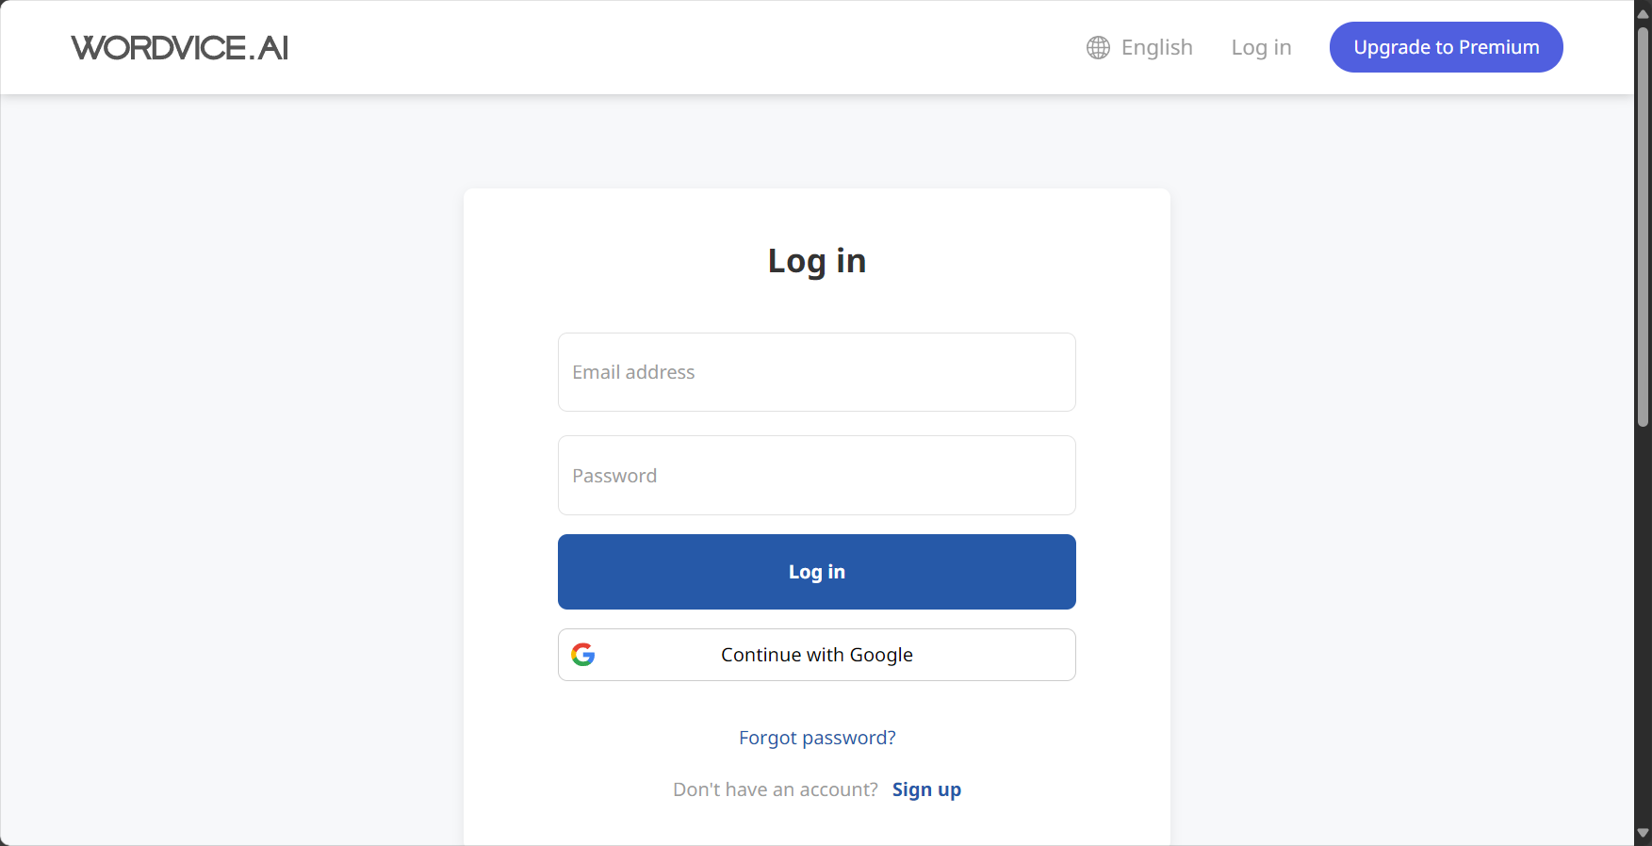Click the "Don't have an account?" text
Image resolution: width=1652 pixels, height=846 pixels.
point(775,789)
